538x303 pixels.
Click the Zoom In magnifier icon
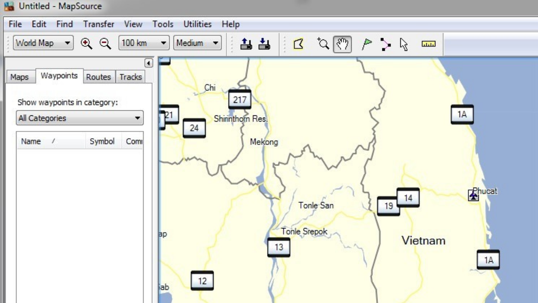[86, 44]
